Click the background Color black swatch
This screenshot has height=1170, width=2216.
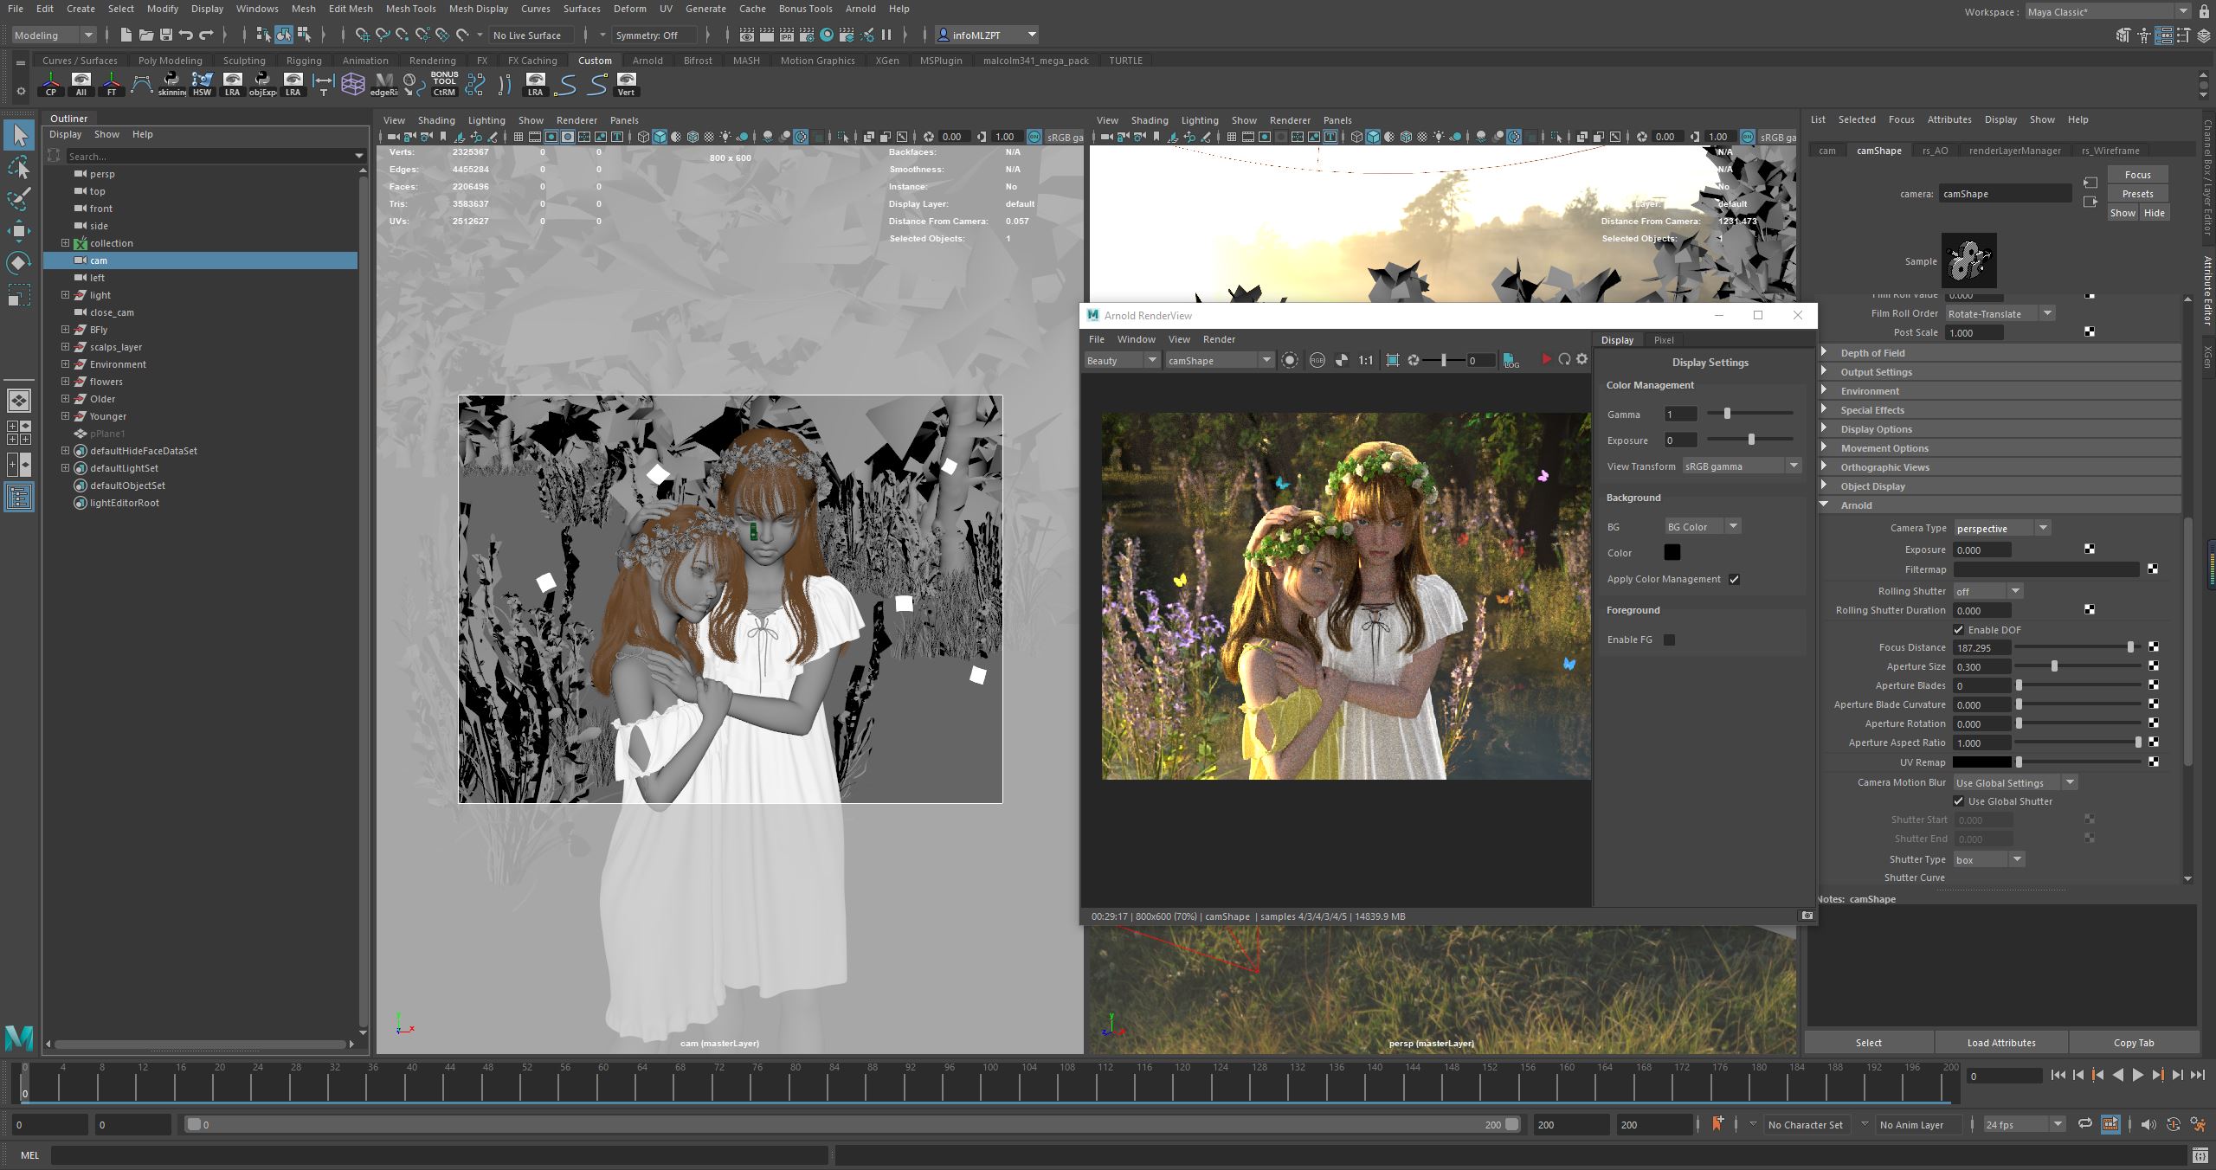1672,552
